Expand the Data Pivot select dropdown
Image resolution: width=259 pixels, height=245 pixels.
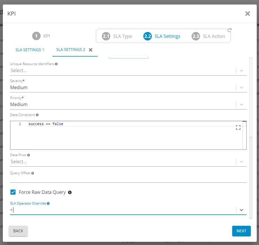(x=242, y=162)
